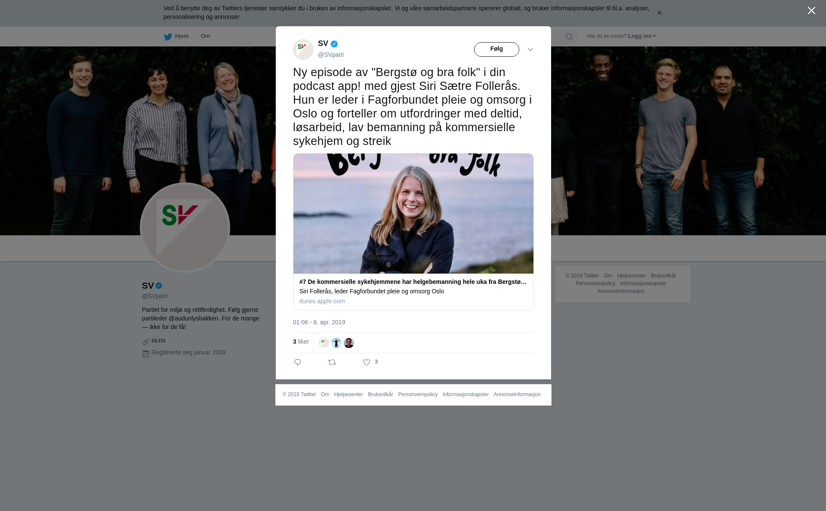Screen dimensions: 826x511
Task: Click the search magnifier icon
Action: pos(569,37)
